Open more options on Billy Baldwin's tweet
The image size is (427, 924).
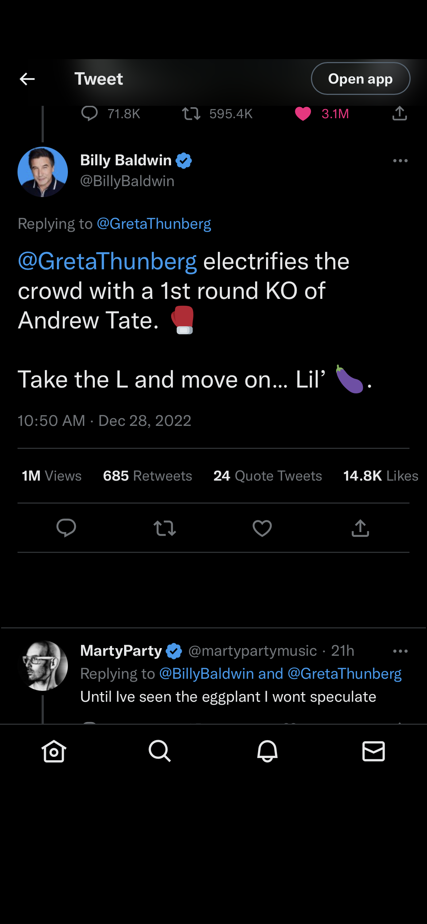tap(400, 161)
